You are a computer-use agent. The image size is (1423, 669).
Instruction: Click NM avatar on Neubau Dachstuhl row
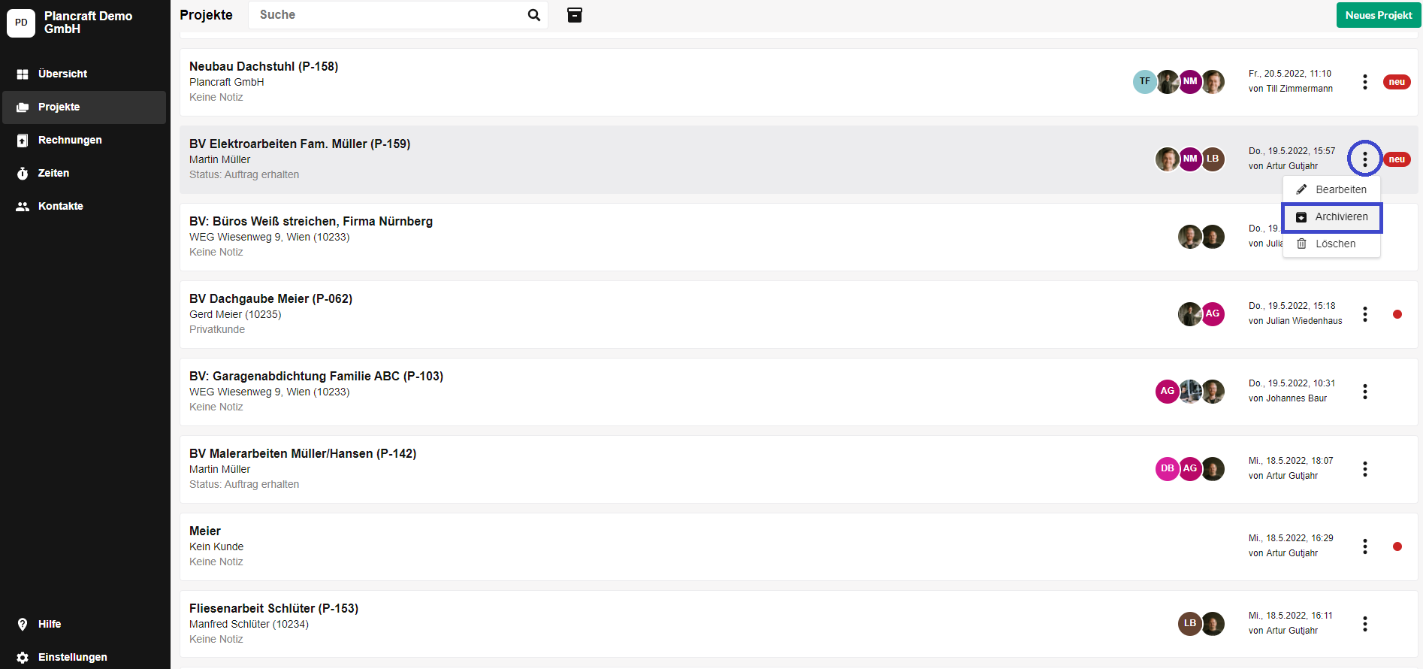click(x=1190, y=81)
